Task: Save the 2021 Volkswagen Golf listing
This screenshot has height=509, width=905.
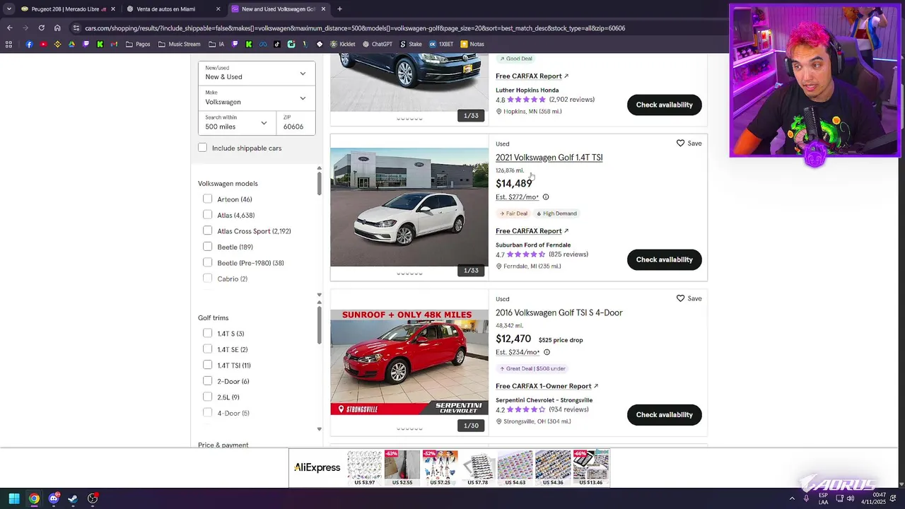Action: (x=689, y=144)
